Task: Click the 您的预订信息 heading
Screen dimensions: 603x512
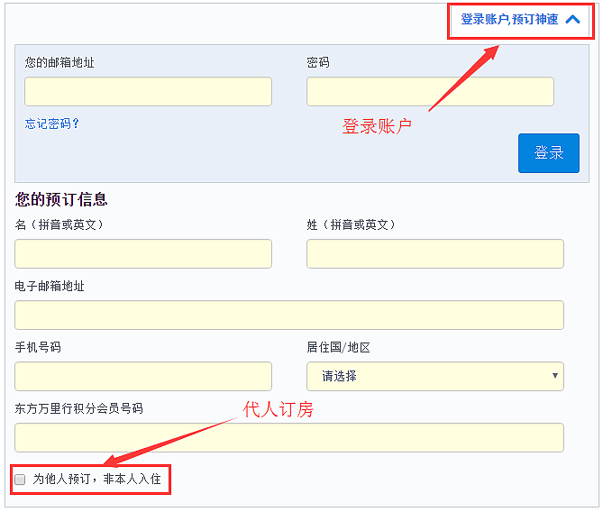Action: (61, 199)
